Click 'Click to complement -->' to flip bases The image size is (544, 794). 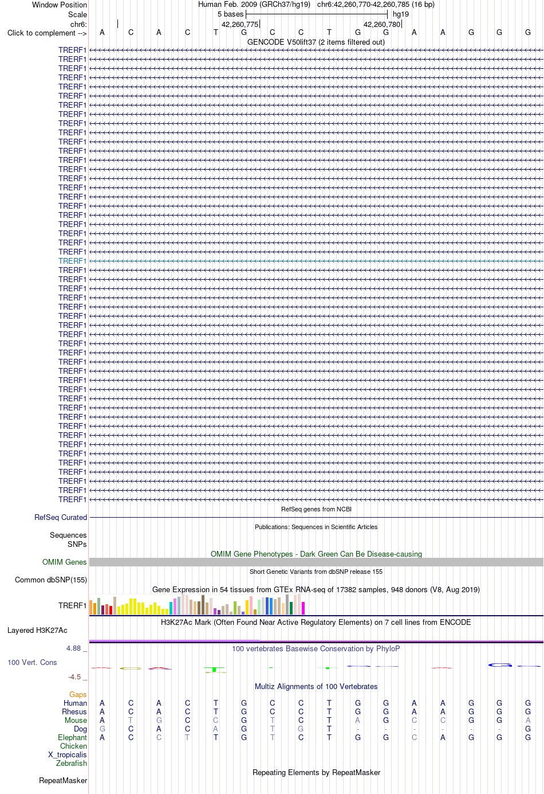coord(47,33)
